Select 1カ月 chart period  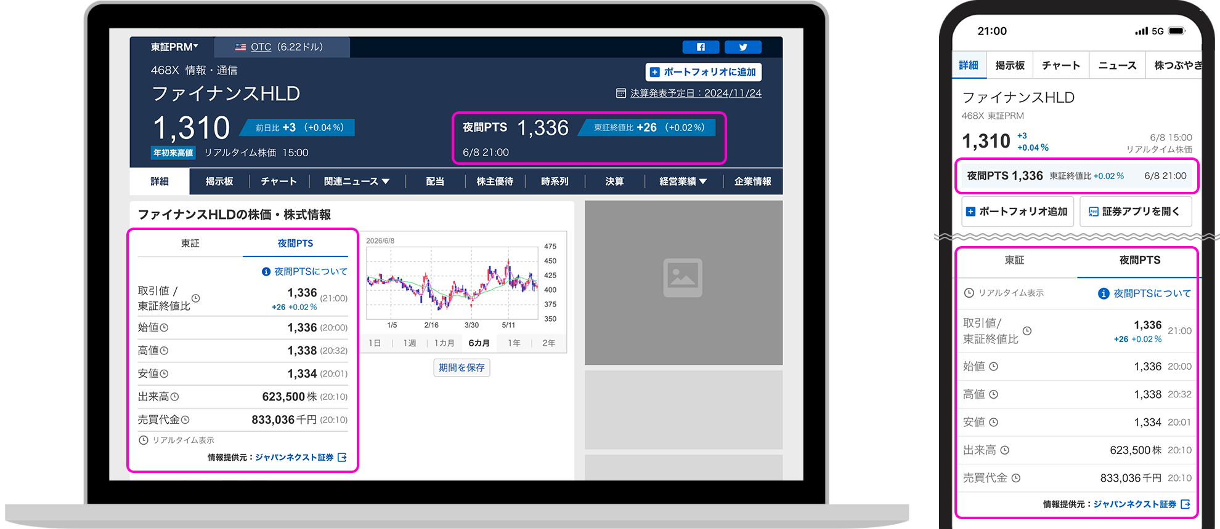click(x=444, y=343)
